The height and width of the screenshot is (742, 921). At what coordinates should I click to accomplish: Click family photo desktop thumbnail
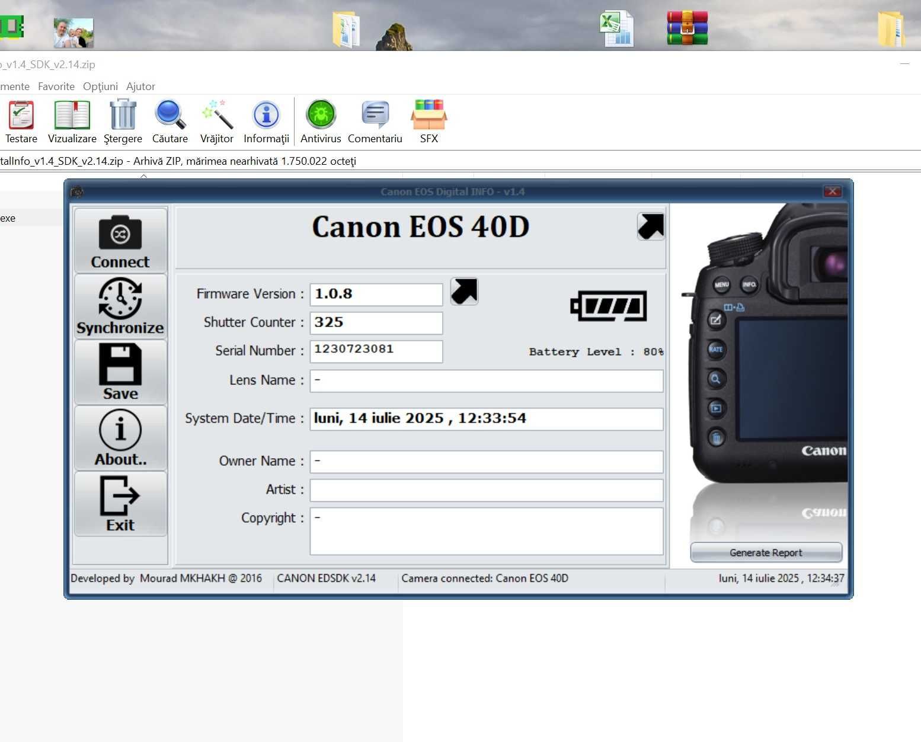73,33
